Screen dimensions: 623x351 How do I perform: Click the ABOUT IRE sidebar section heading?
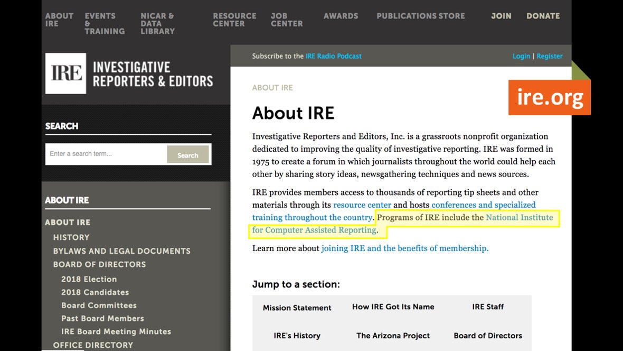67,200
